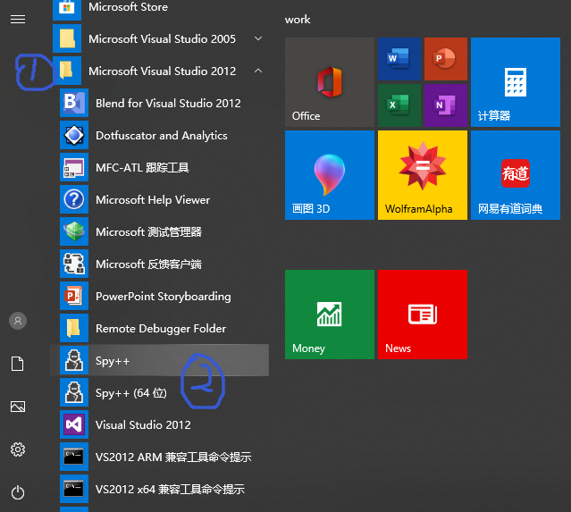Open the Office tile
The width and height of the screenshot is (571, 512).
click(x=330, y=82)
